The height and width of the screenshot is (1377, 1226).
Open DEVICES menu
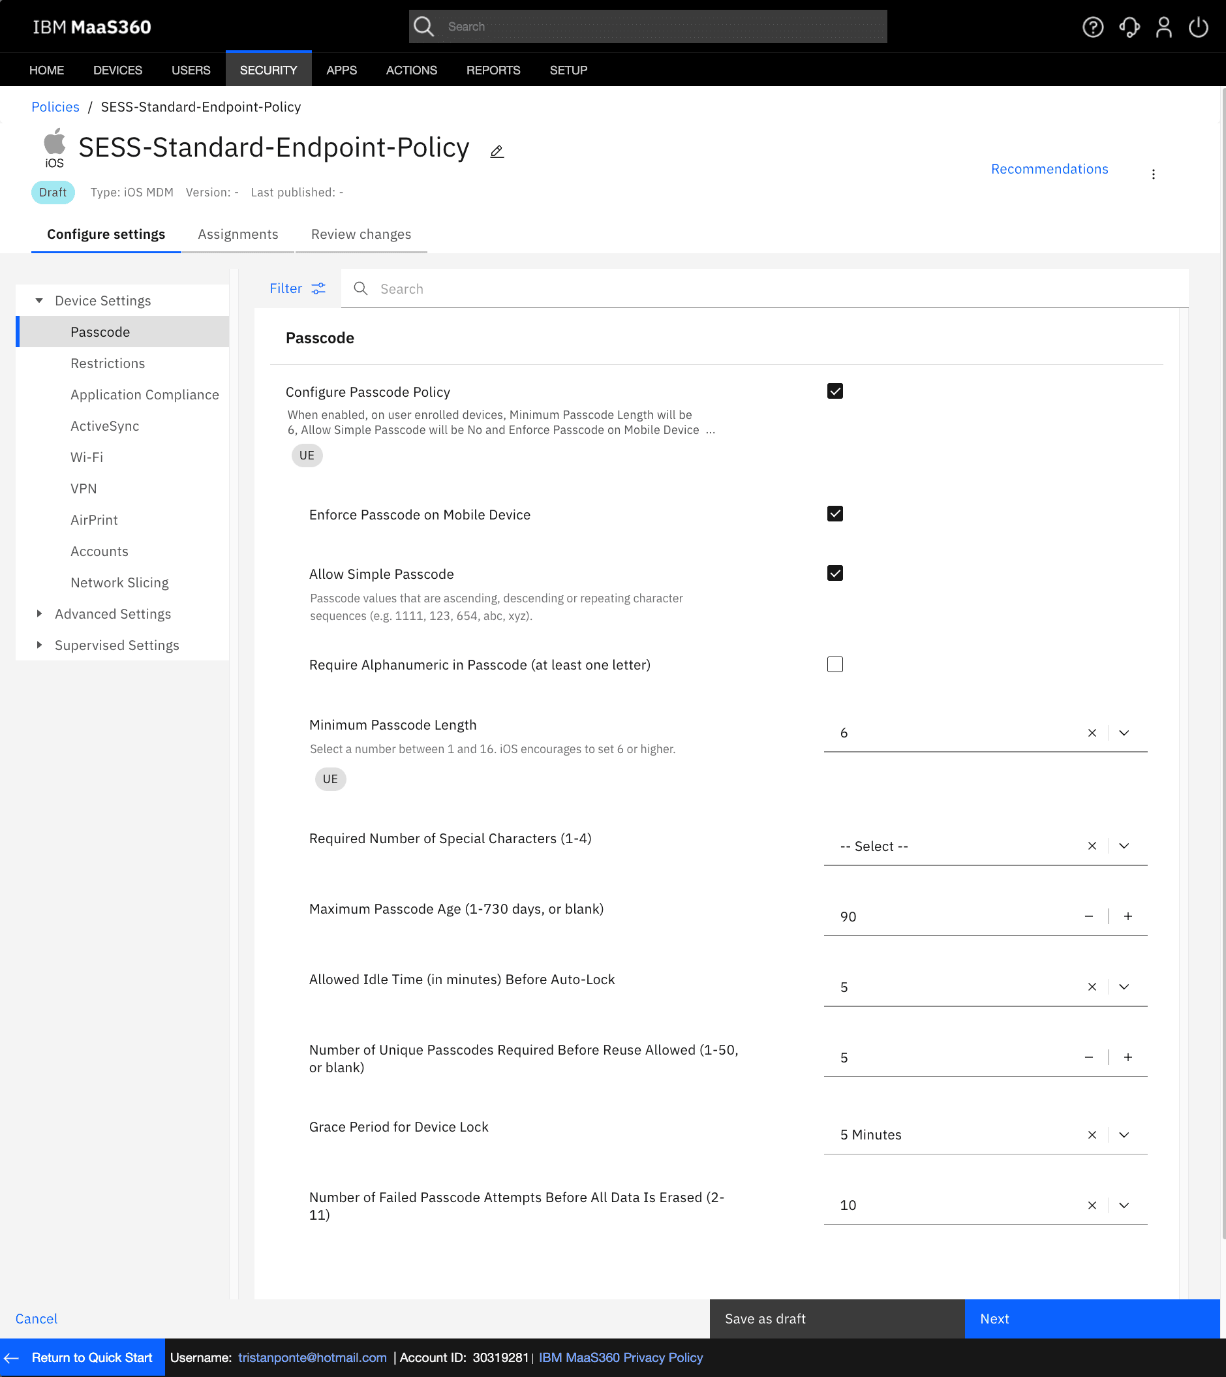click(118, 70)
